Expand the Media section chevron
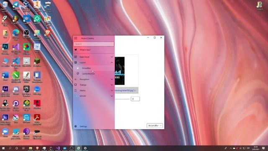Viewport: 268px width, 151px height. (112, 91)
